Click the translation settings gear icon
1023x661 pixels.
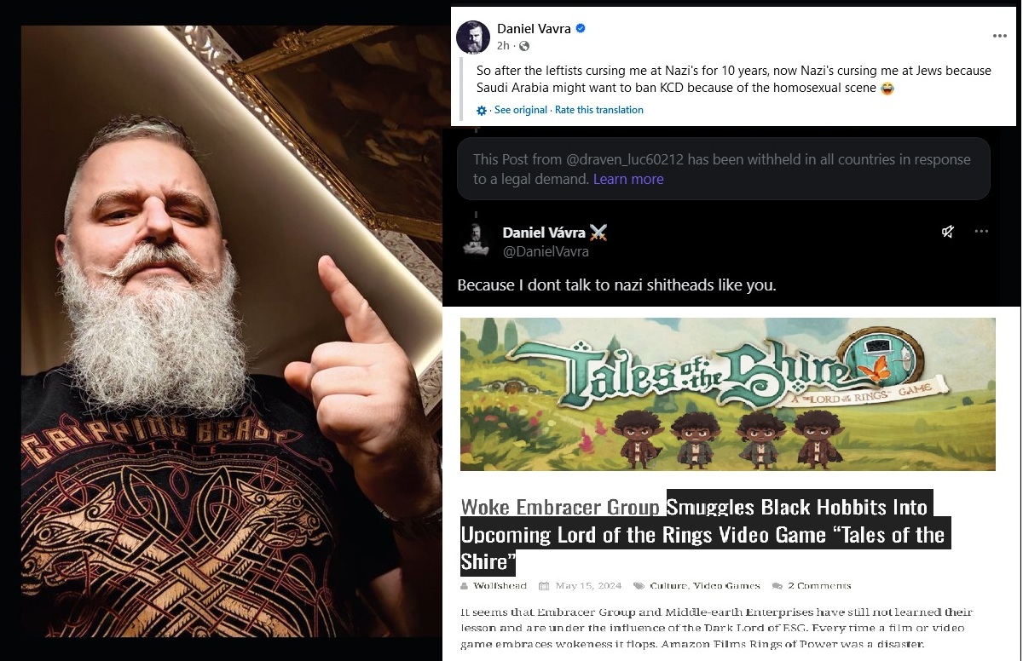coord(482,111)
